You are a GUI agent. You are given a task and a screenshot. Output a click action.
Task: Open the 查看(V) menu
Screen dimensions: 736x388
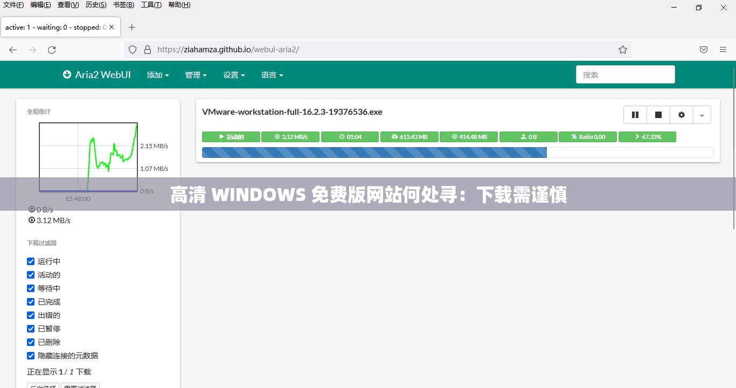click(68, 5)
